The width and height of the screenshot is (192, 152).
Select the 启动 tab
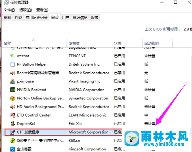[x=55, y=17]
